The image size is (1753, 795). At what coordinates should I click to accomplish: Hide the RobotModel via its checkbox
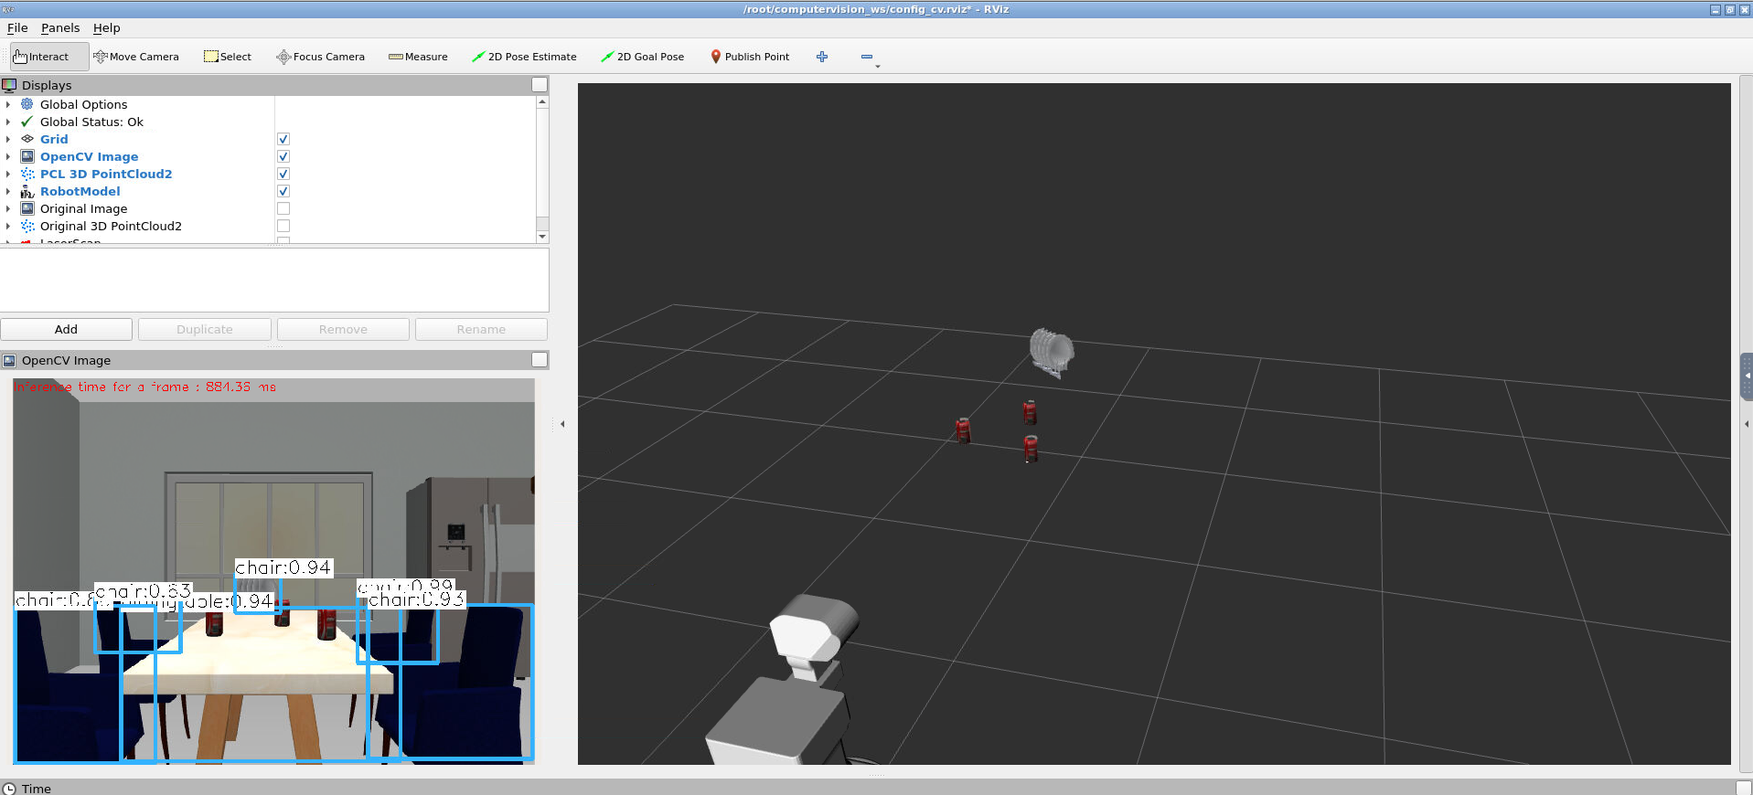click(283, 191)
